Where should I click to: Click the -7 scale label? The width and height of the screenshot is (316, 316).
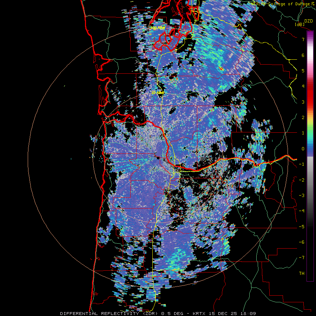(x=302, y=258)
